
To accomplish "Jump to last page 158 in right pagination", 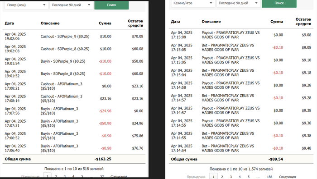I will pos(269,177).
